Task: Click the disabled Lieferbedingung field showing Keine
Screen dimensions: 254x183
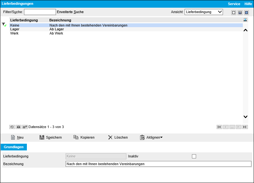Action: [96, 156]
